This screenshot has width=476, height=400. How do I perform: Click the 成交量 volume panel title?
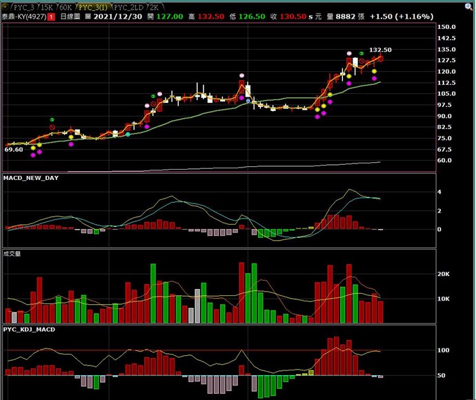click(x=13, y=253)
